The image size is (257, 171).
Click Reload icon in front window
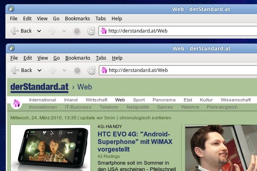pyautogui.click(x=92, y=70)
